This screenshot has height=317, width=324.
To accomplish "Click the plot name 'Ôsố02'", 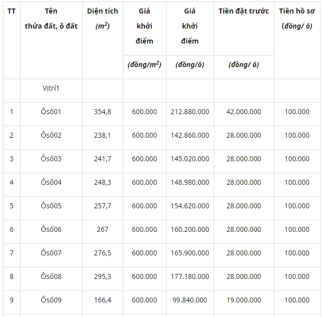I will (51, 135).
